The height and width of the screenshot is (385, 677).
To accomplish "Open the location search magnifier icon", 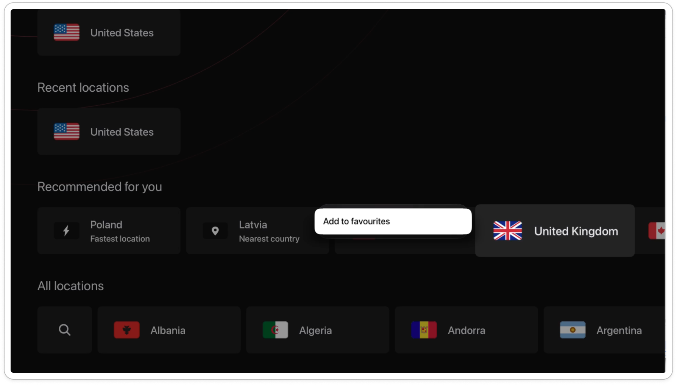I will pos(65,330).
